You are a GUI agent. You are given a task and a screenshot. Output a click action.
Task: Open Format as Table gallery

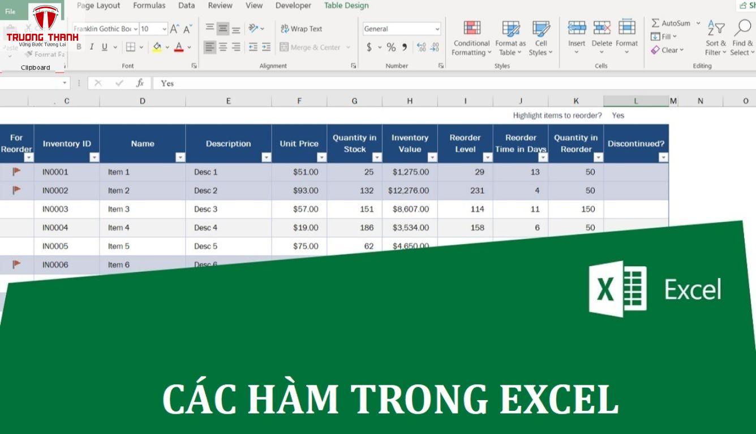(x=510, y=38)
